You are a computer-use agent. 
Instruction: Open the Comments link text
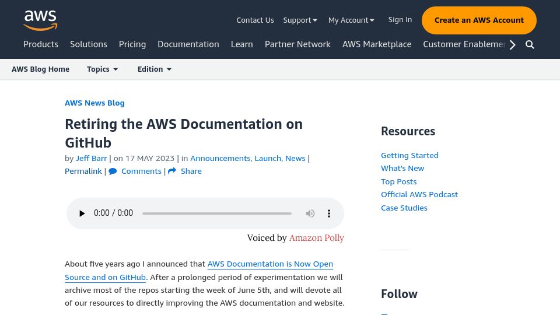tap(141, 171)
